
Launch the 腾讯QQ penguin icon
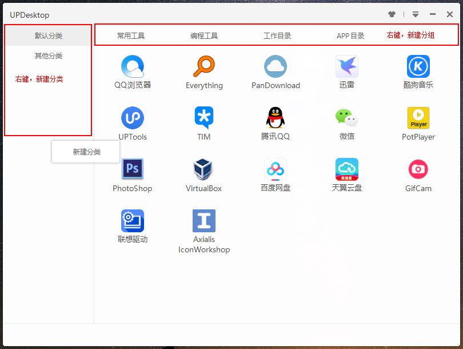coord(276,118)
